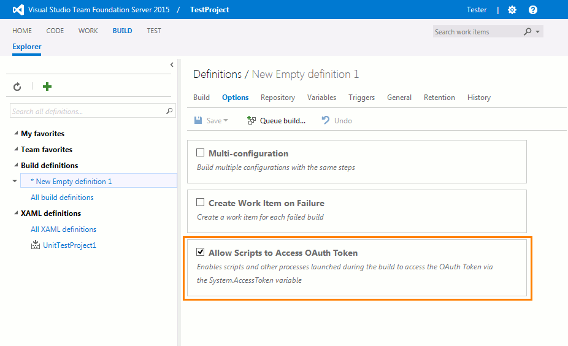Check Create Work Item on Failure
This screenshot has height=346, width=568.
coord(200,202)
